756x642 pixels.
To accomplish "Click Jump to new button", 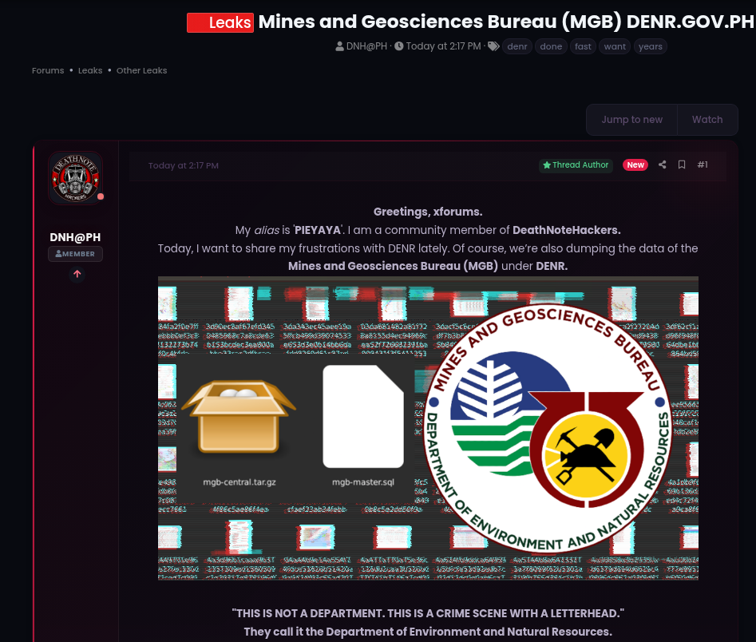I will point(631,120).
